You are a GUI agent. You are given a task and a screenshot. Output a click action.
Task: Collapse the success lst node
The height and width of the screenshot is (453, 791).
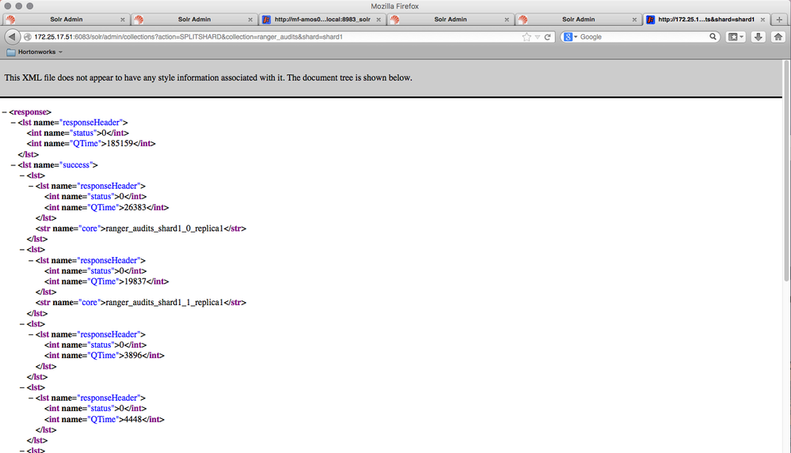click(13, 164)
